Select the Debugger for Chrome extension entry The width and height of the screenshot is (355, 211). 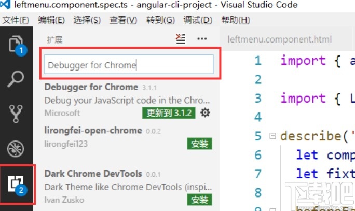point(104,93)
